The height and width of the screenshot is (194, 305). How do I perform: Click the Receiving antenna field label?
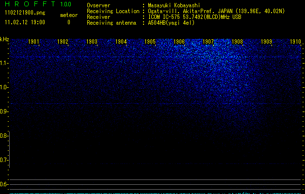tap(112, 23)
